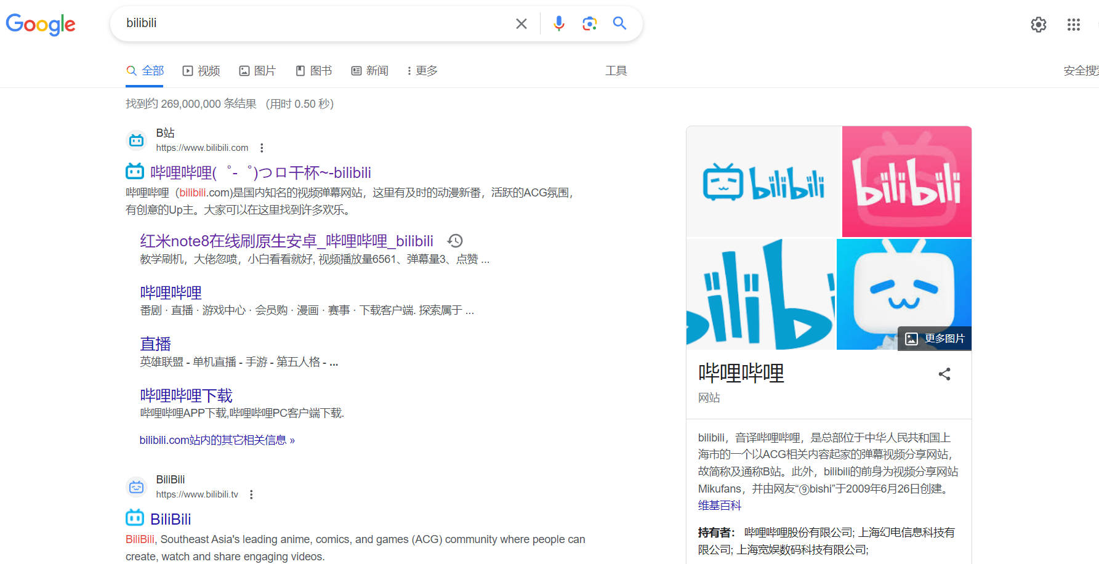The width and height of the screenshot is (1099, 564).
Task: Switch to the 图片 tab
Action: click(x=257, y=71)
